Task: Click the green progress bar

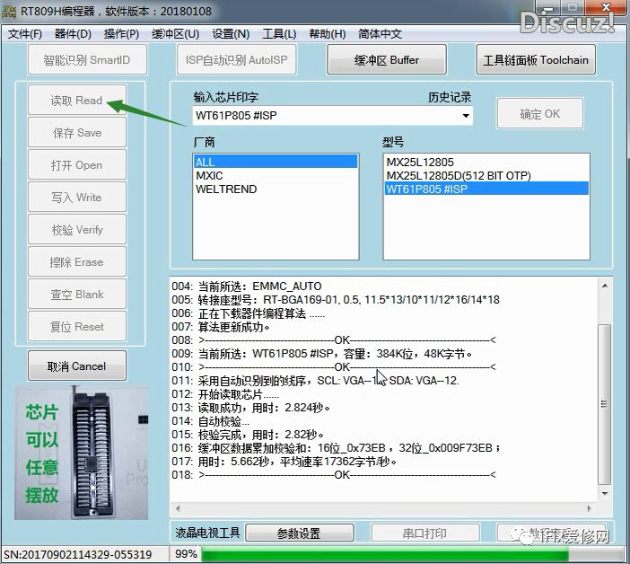Action: 412,554
